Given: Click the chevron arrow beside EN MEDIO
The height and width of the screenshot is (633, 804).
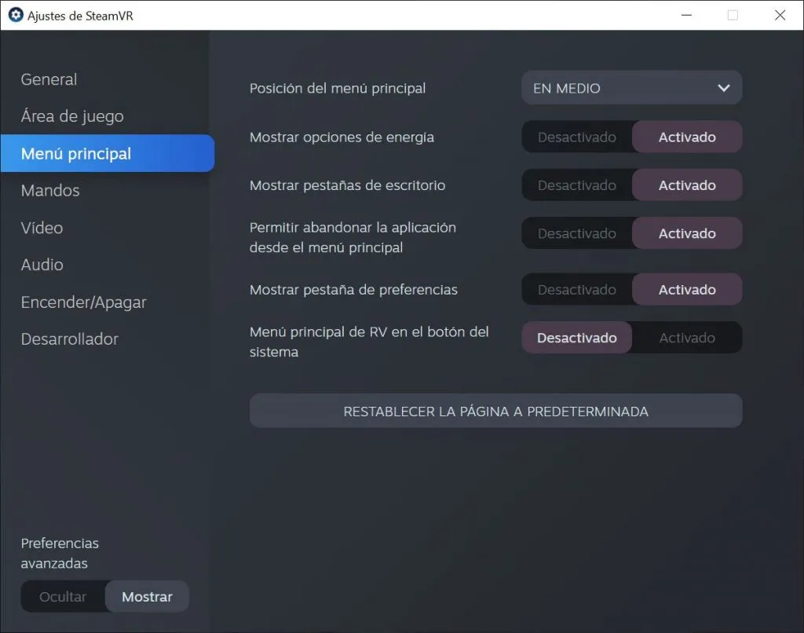Looking at the screenshot, I should pyautogui.click(x=723, y=88).
